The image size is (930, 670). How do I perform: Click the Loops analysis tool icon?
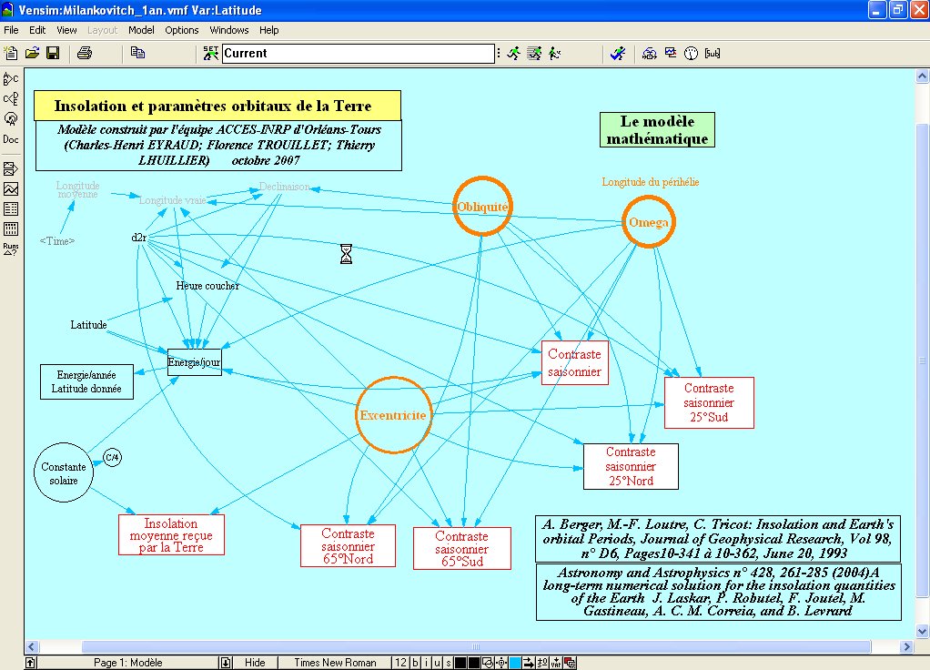click(11, 119)
